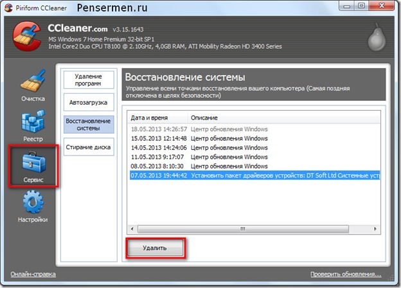
Task: Open the Онлайн-справка link
Action: (33, 274)
